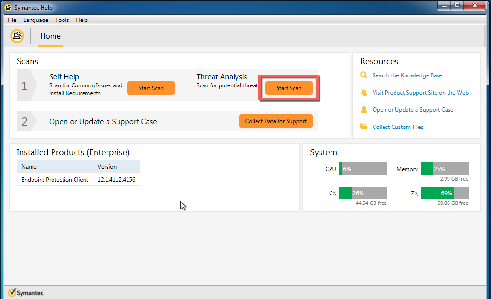This screenshot has width=491, height=299.
Task: Click the person icon beside Open Support Case
Action: (364, 110)
